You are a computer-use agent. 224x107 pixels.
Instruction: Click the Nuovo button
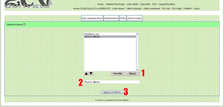[132, 73]
